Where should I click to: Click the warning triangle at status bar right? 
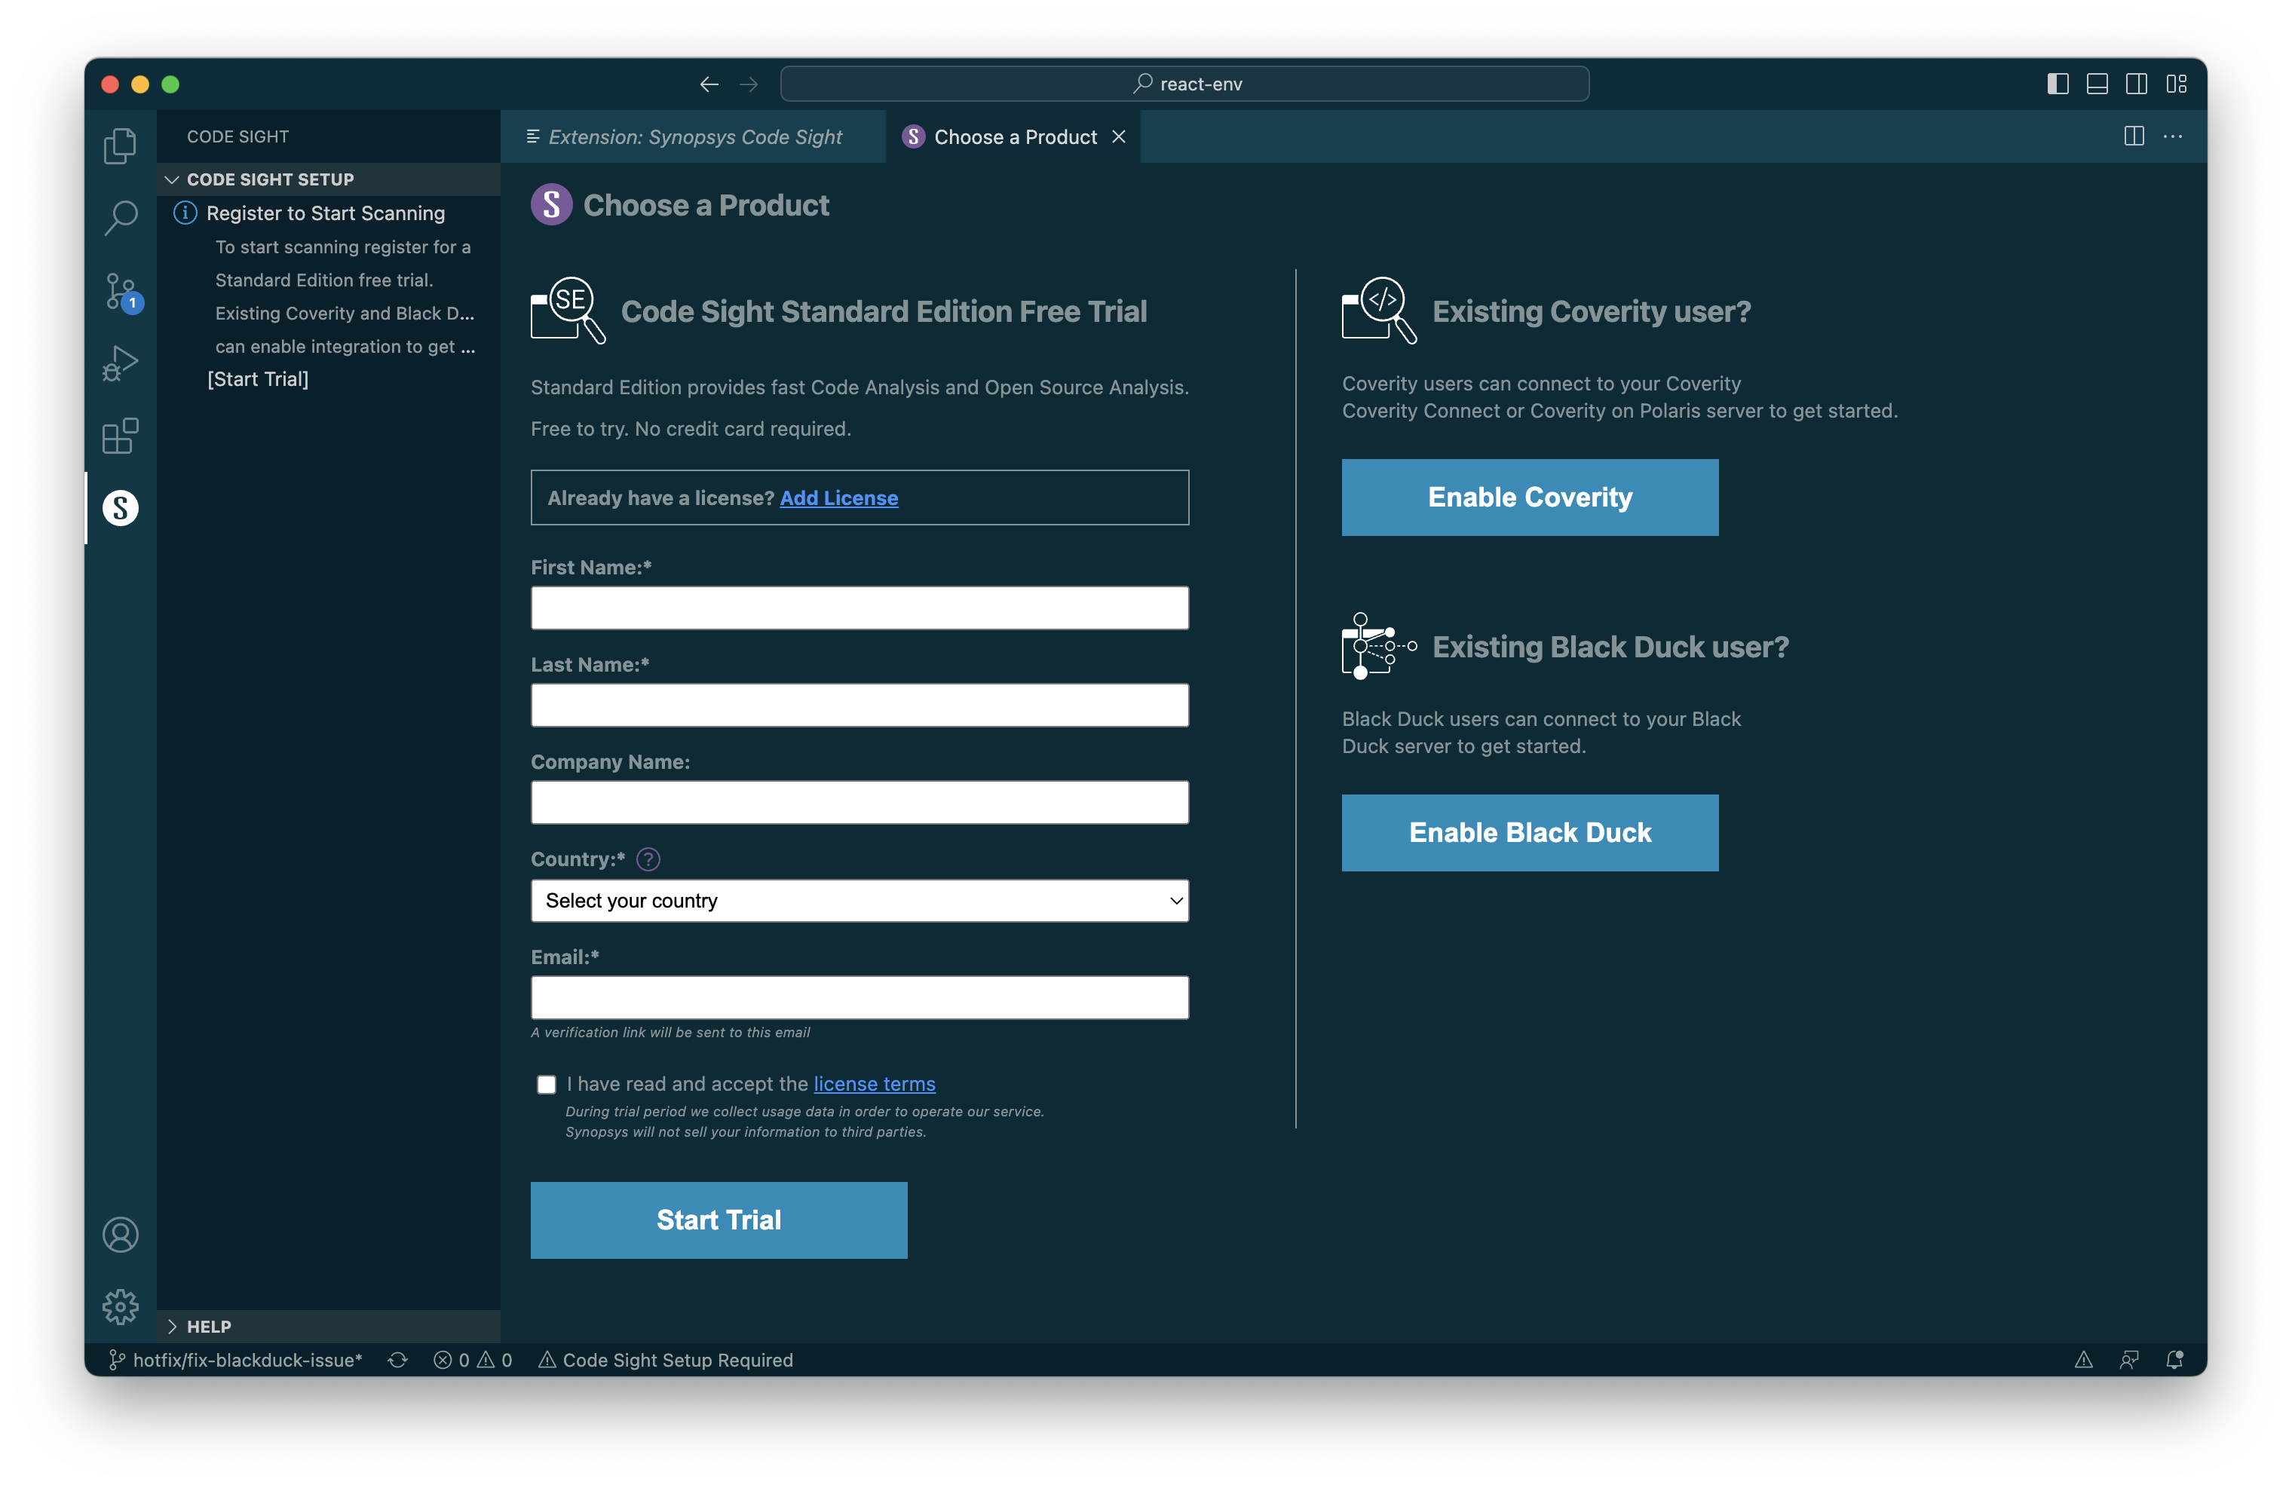(2083, 1359)
